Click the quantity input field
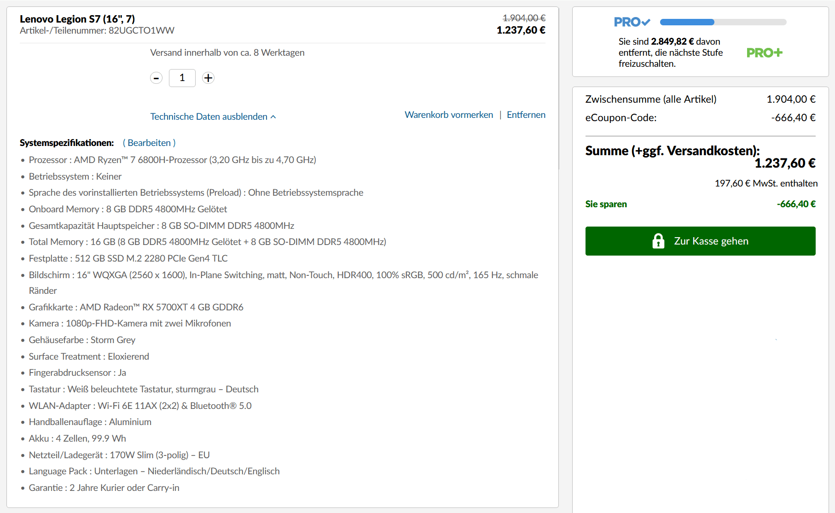The height and width of the screenshot is (513, 835). [x=182, y=78]
